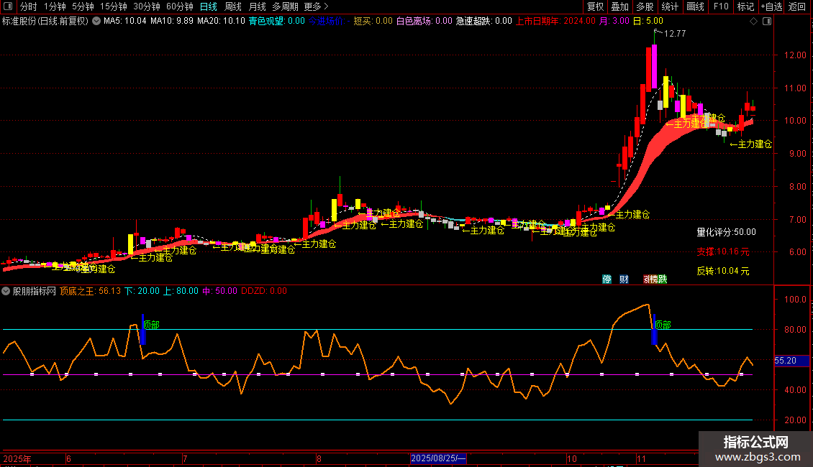Open 多周期 multi-period view
813x467 pixels.
(285, 6)
